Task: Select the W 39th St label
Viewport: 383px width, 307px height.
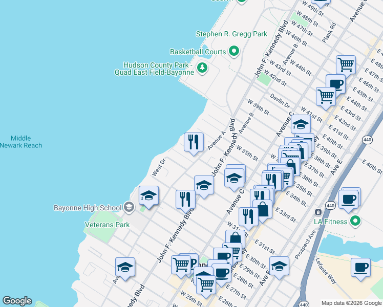Action: pyautogui.click(x=259, y=107)
